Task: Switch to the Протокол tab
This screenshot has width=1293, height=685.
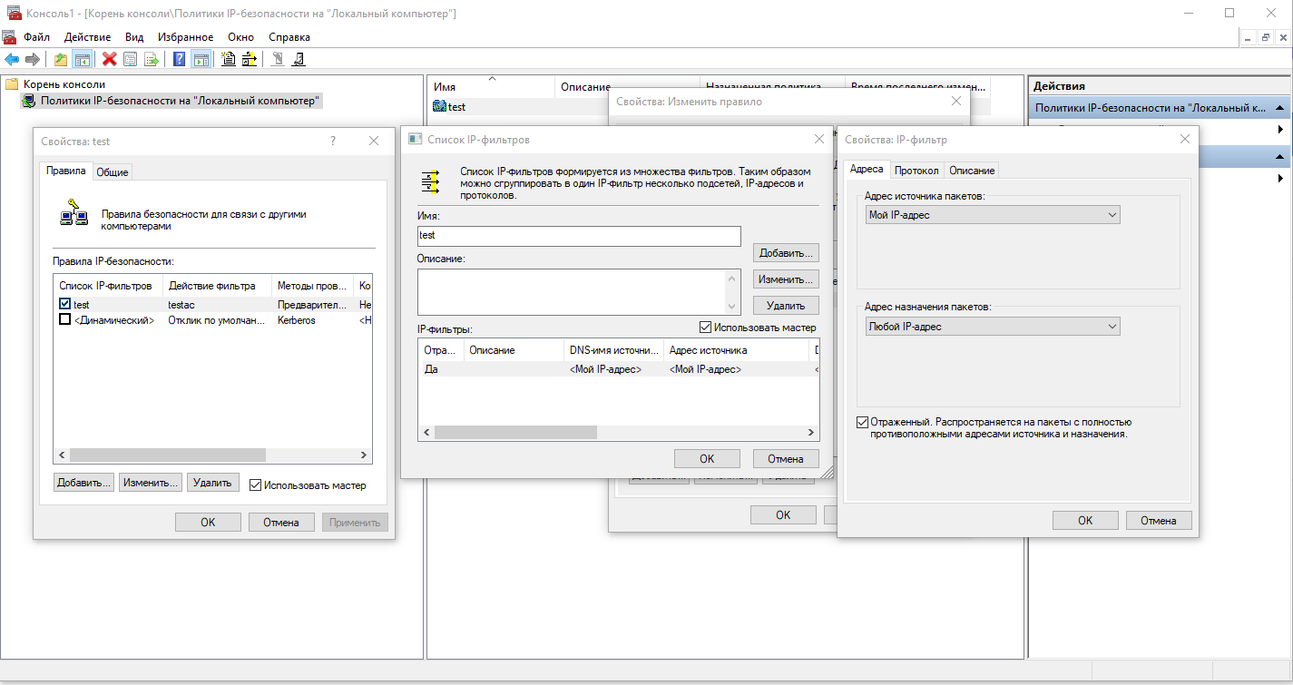Action: pyautogui.click(x=916, y=171)
